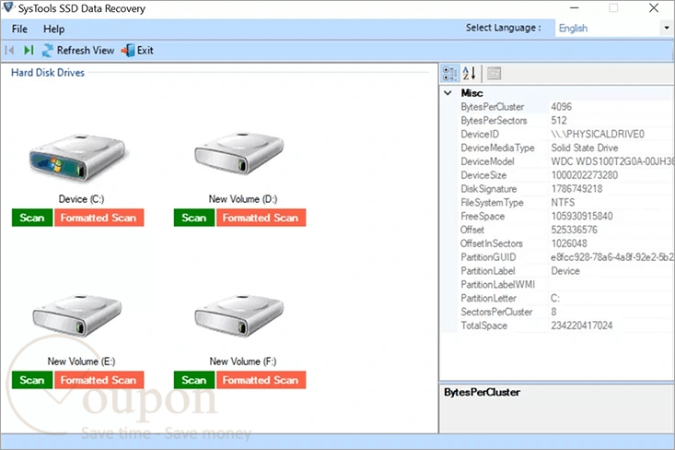Viewport: 675px width, 450px height.
Task: Select the DeviceID property row
Action: (x=566, y=134)
